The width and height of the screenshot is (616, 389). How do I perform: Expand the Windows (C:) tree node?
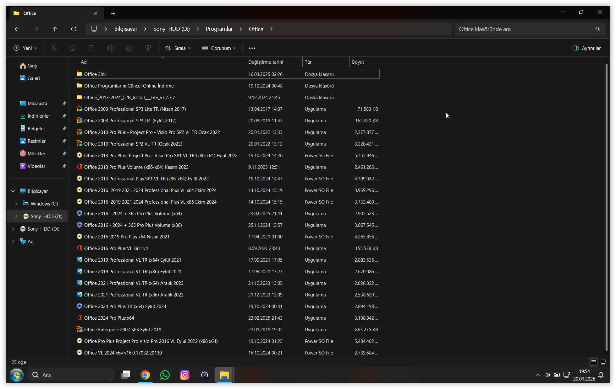pyautogui.click(x=16, y=204)
